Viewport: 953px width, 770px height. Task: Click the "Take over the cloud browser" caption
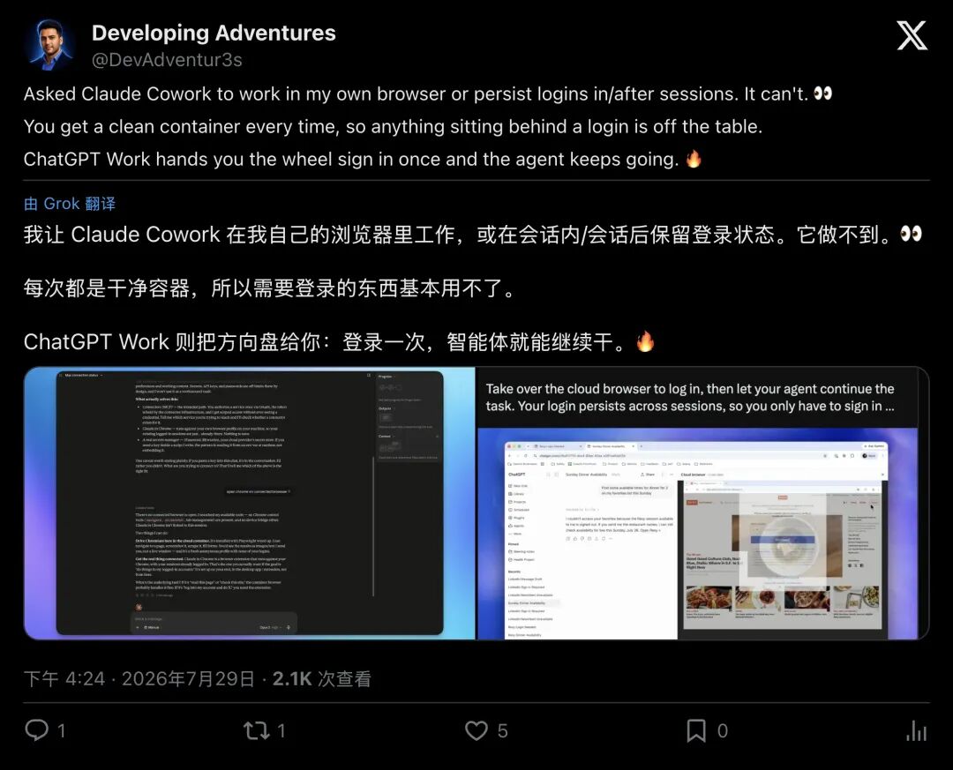[690, 398]
